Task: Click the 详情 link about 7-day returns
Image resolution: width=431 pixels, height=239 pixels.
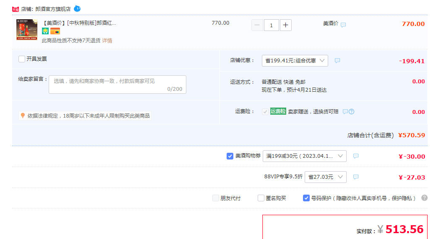Action: [x=107, y=41]
